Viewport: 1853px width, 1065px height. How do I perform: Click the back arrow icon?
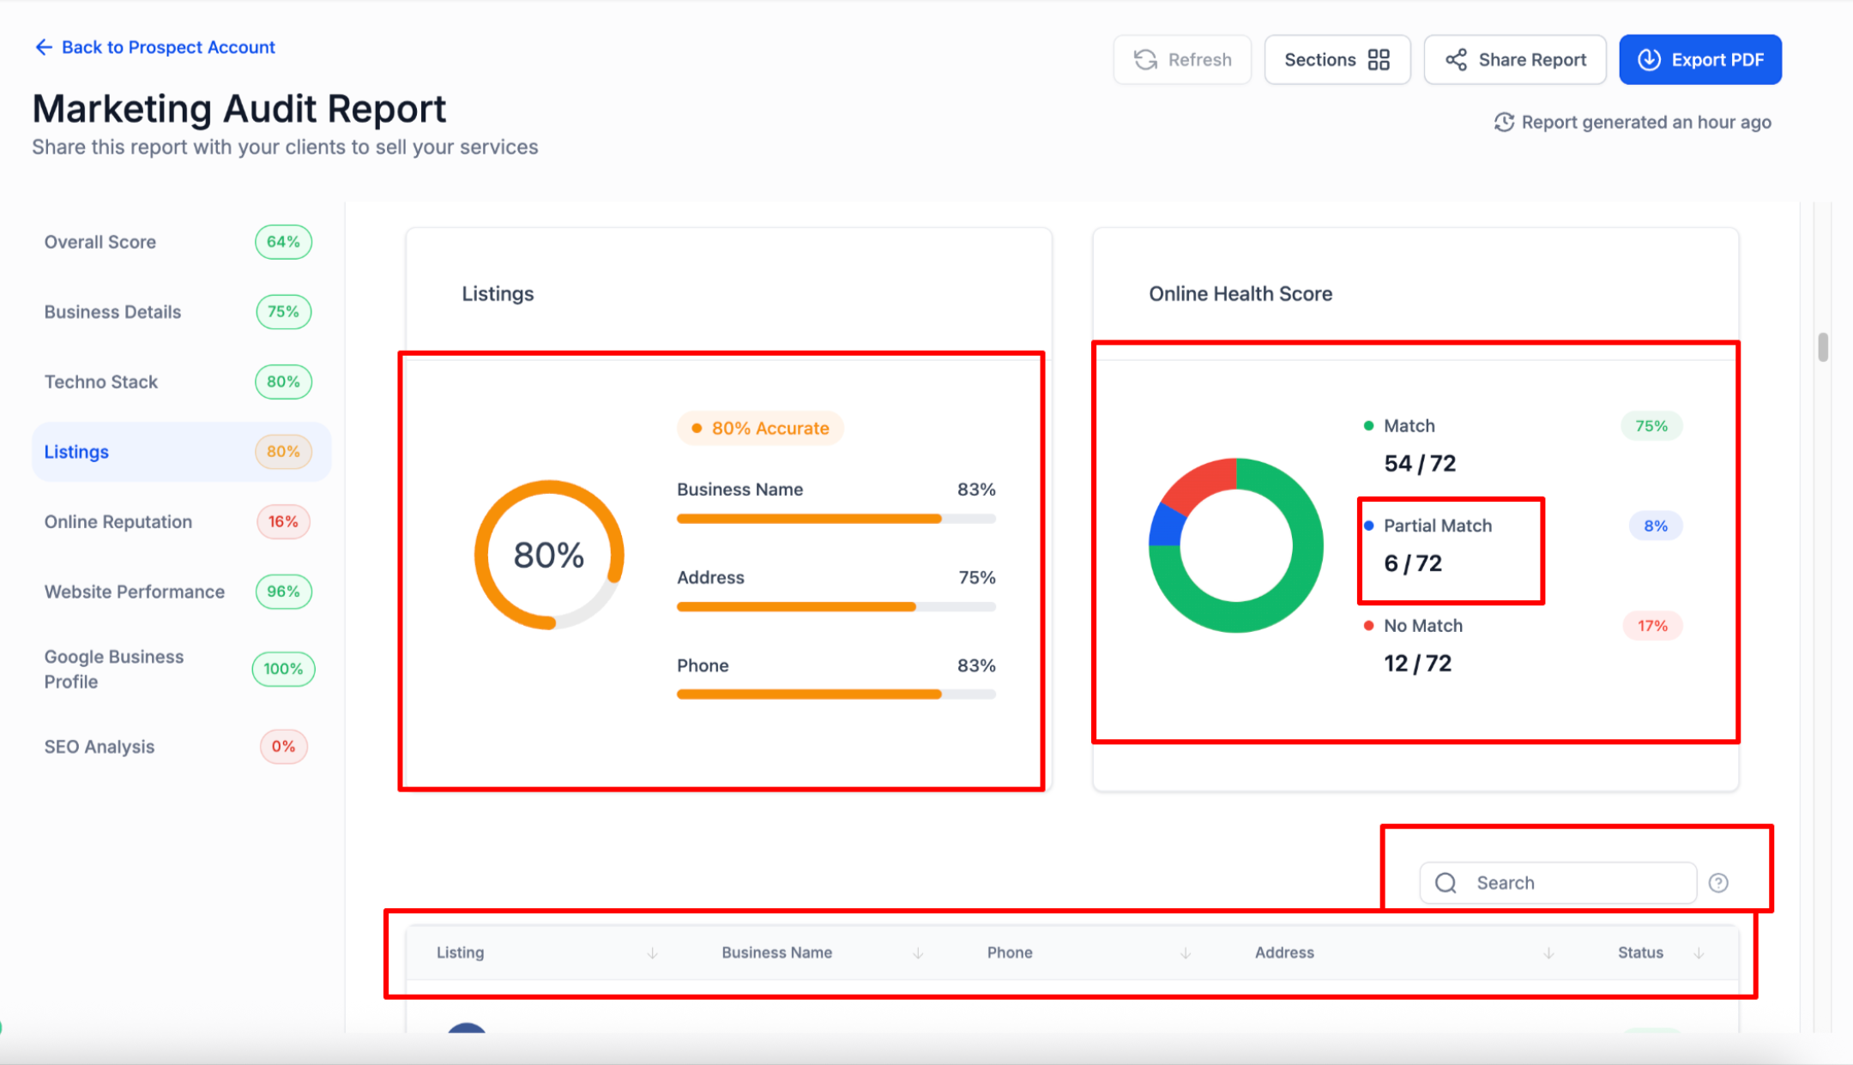coord(43,47)
